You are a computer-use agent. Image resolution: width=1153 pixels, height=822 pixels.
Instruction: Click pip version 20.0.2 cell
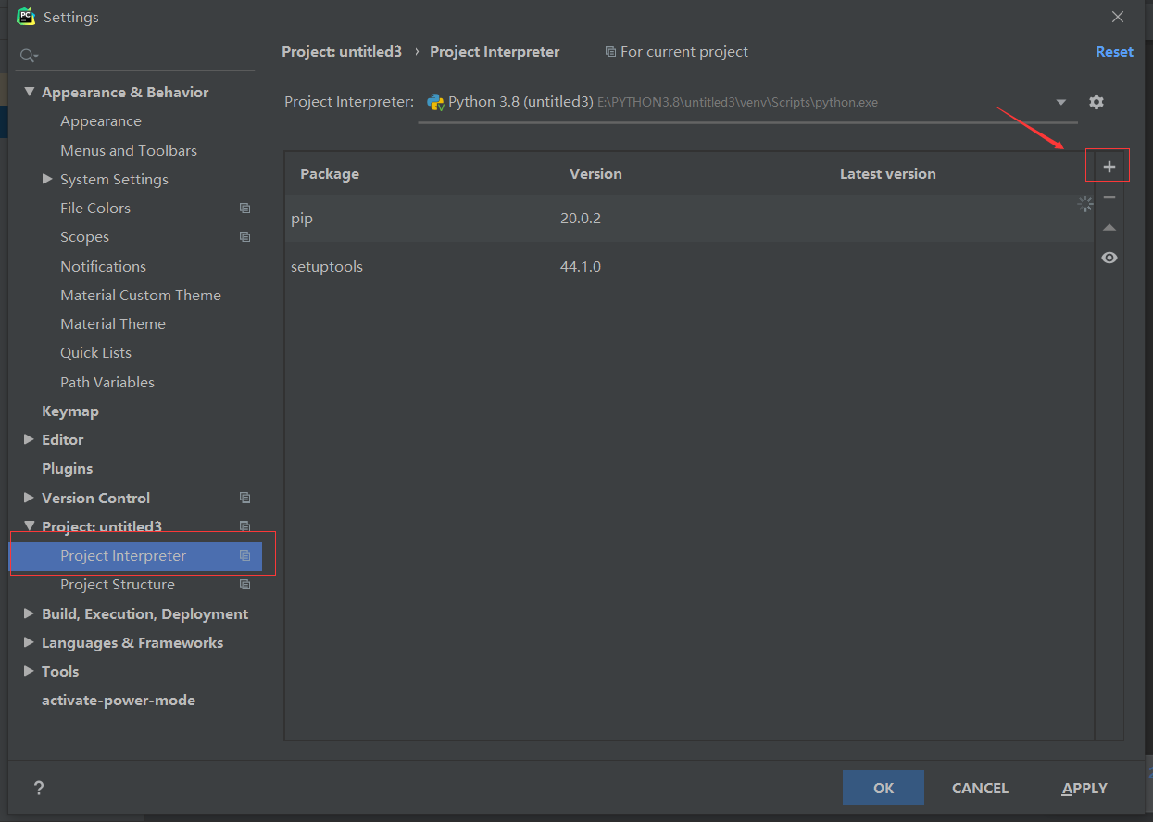pos(581,219)
